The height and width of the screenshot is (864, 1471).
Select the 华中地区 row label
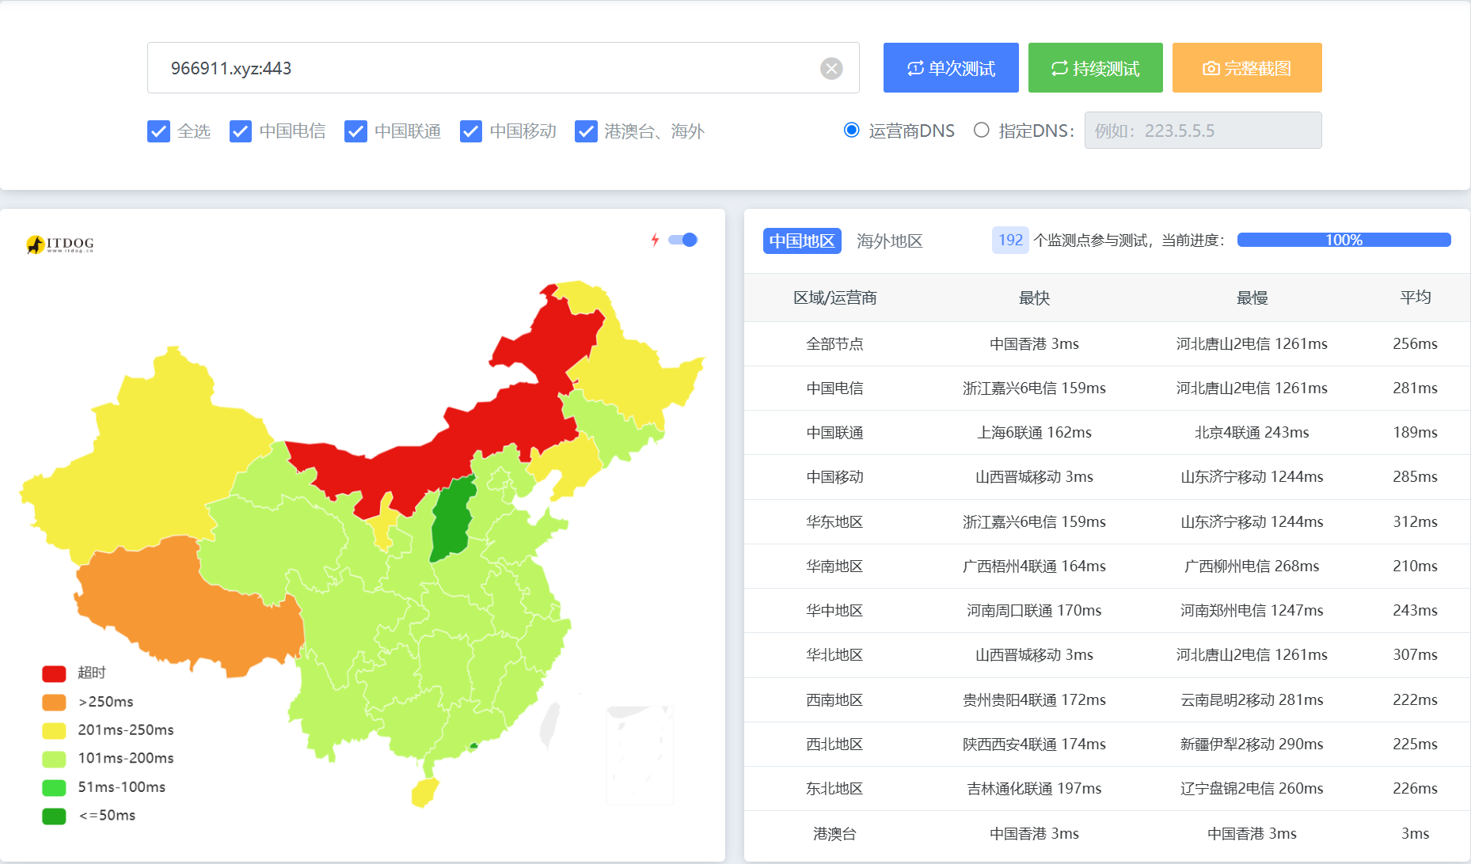pyautogui.click(x=834, y=610)
